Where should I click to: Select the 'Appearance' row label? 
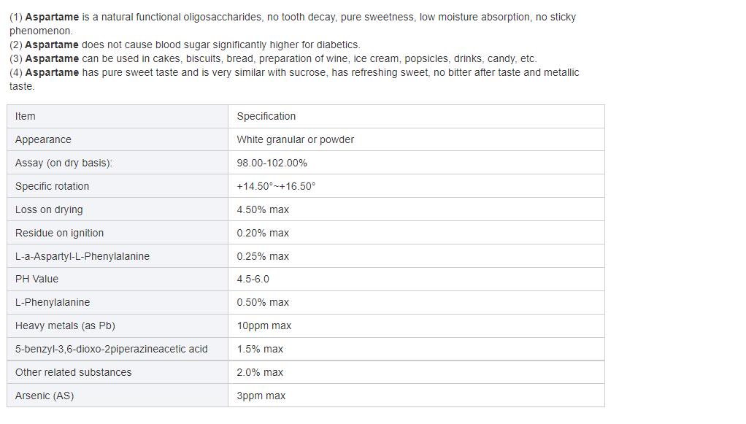(x=43, y=139)
